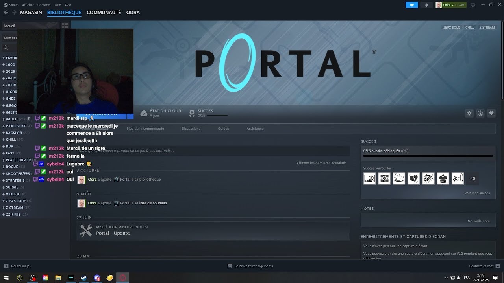This screenshot has width=504, height=283.
Task: Open Gérer les téléchargements
Action: coord(250,266)
